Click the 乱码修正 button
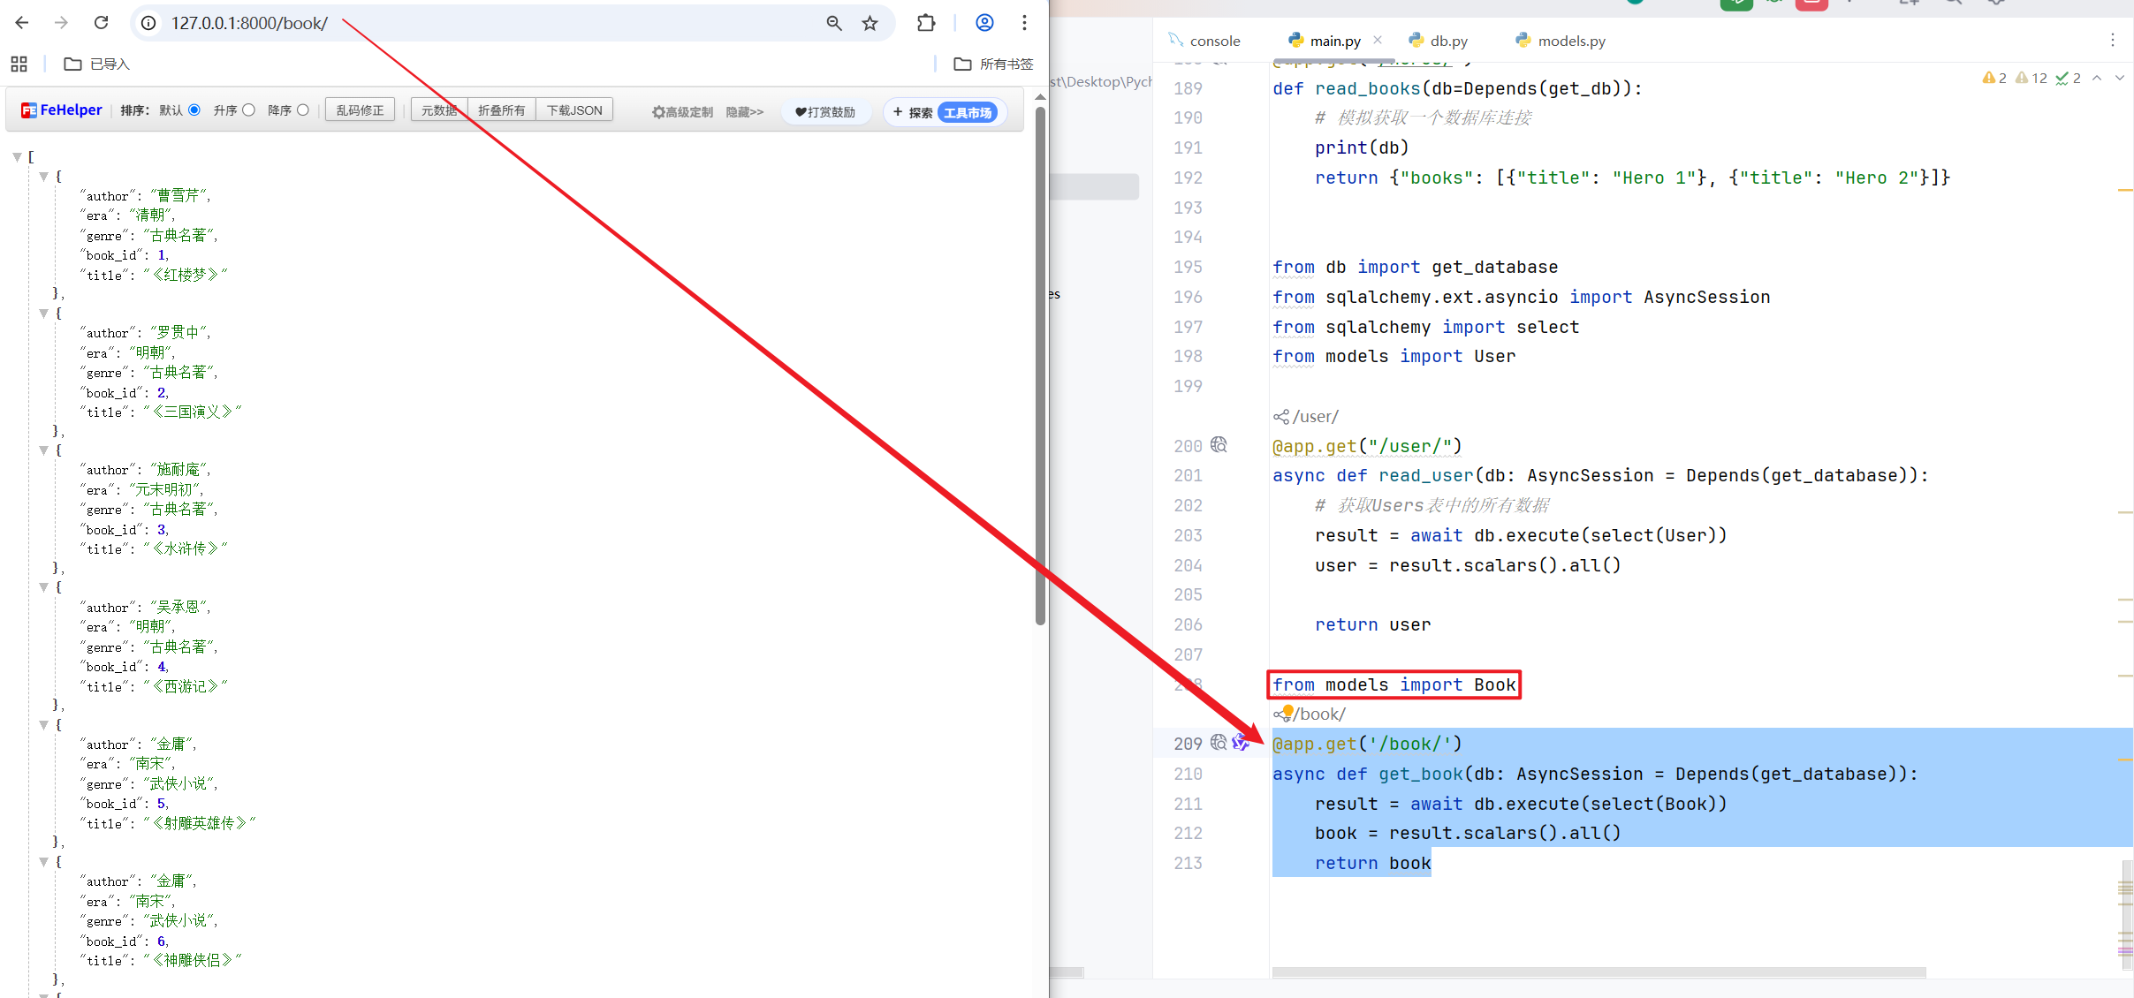The image size is (2134, 998). pos(360,110)
